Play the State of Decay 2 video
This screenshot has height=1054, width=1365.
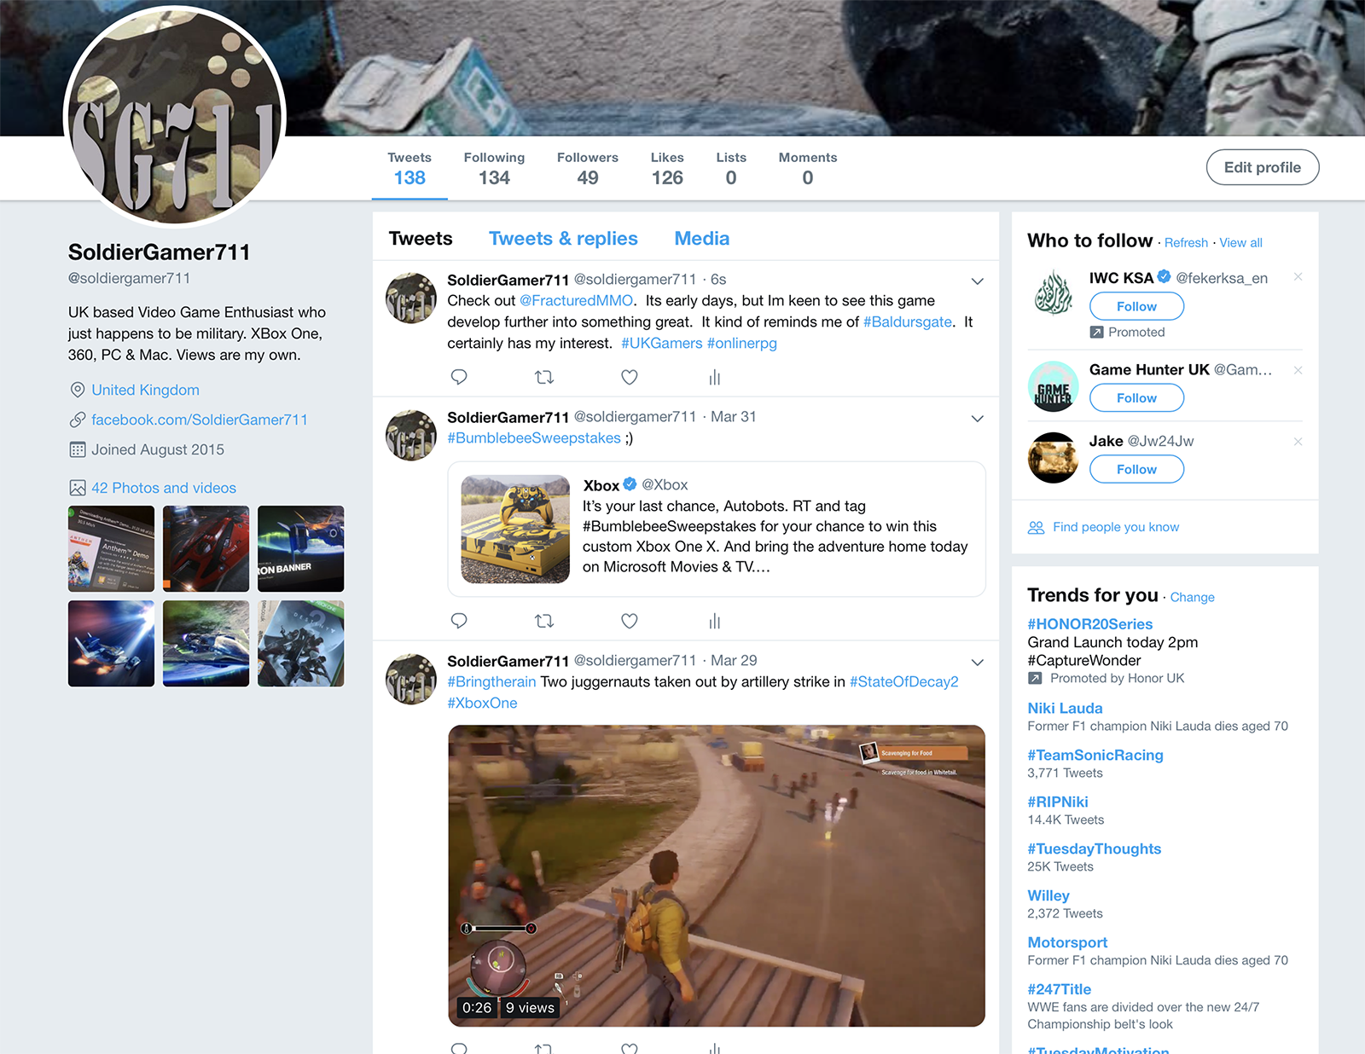click(717, 876)
